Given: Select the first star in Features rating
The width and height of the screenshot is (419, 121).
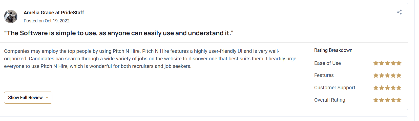Looking at the screenshot, I should tap(376, 75).
